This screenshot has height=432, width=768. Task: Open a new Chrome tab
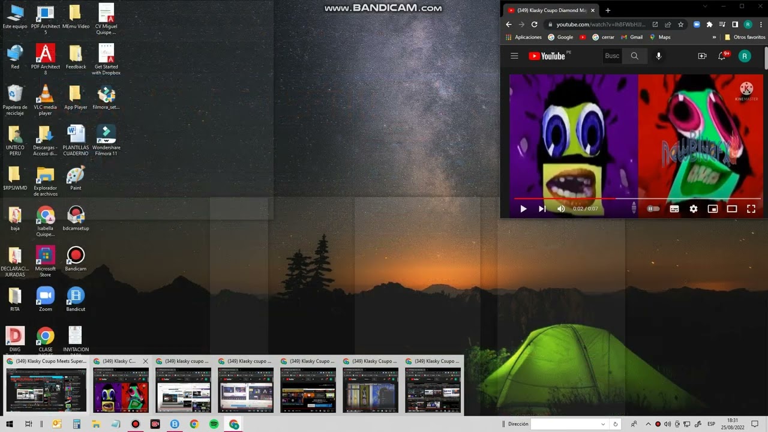click(x=608, y=10)
